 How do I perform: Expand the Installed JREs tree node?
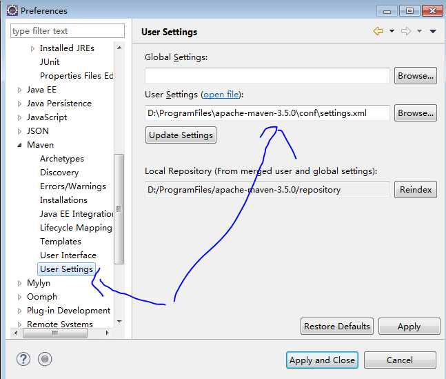[32, 49]
